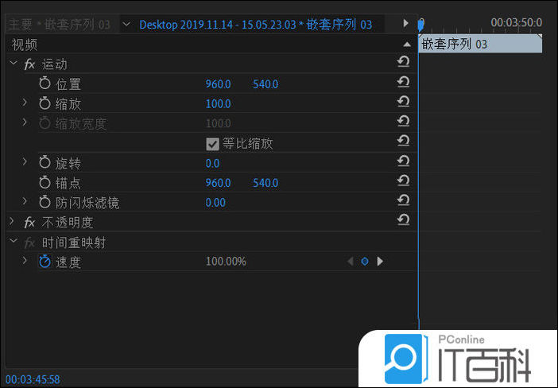Expand the 旋转 property

coord(25,161)
